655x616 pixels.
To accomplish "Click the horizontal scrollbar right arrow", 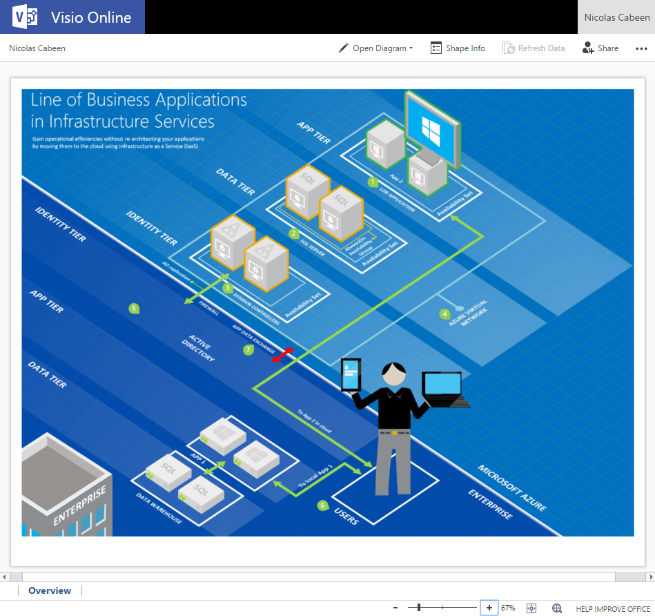I will point(650,577).
